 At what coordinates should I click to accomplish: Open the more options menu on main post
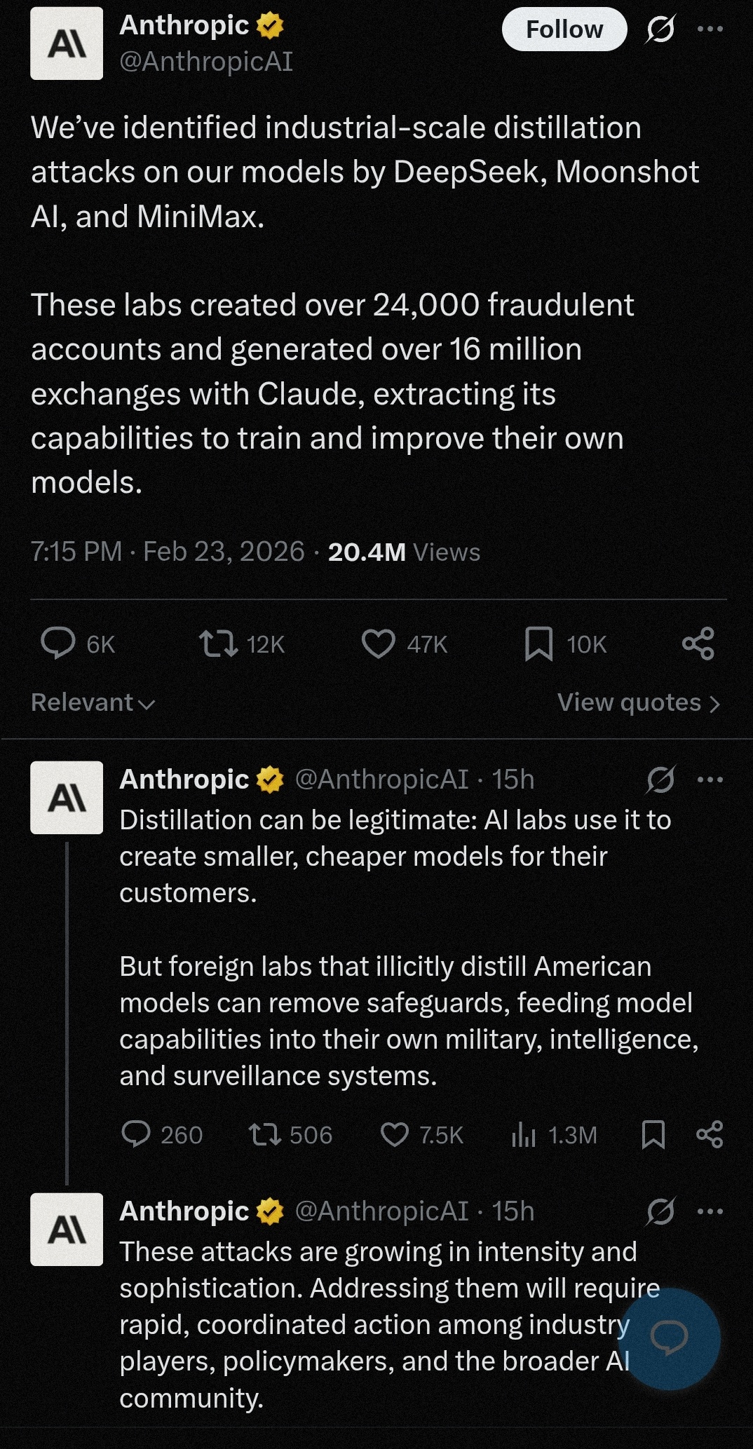click(710, 29)
